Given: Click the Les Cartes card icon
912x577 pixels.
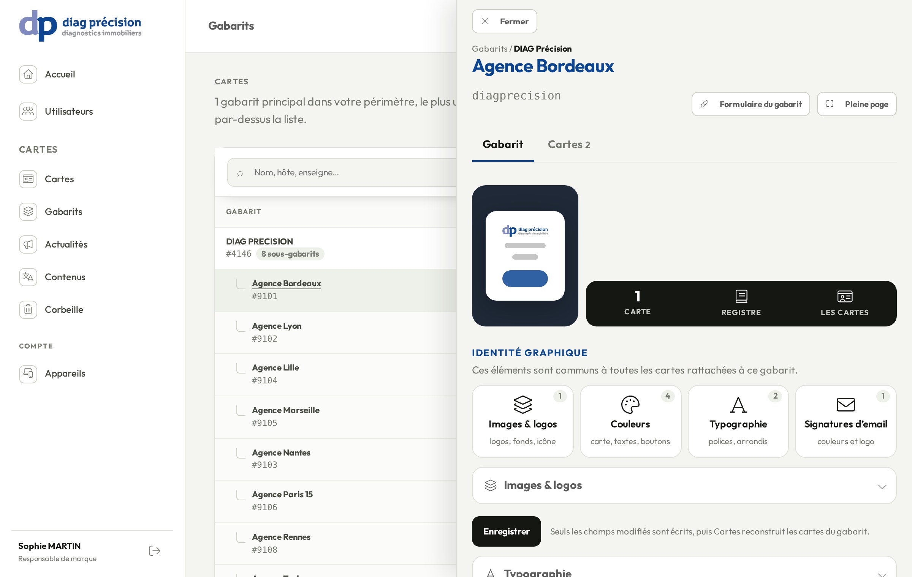Looking at the screenshot, I should click(x=845, y=296).
